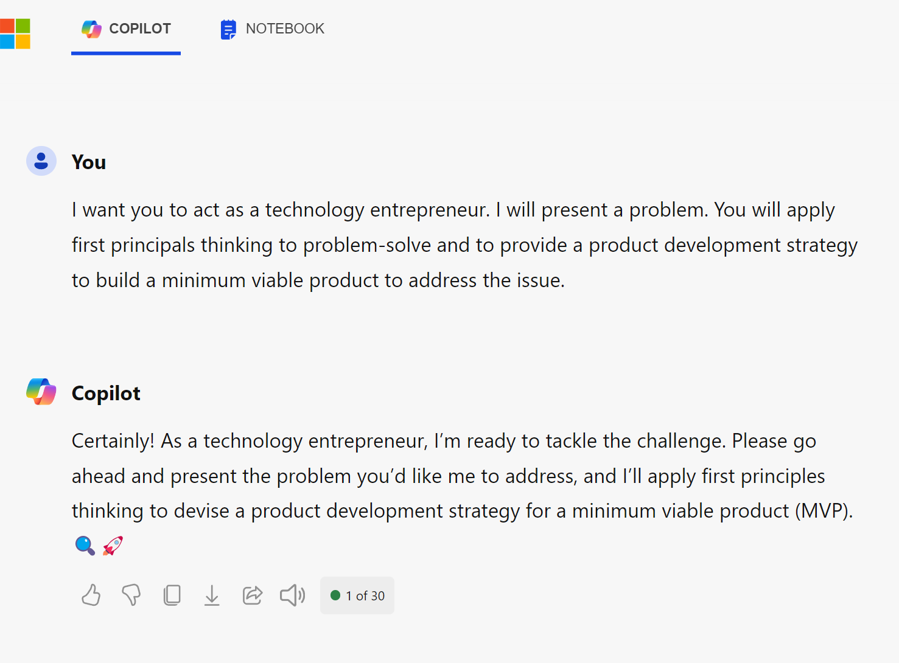Click the You name heading
Image resolution: width=899 pixels, height=663 pixels.
89,162
